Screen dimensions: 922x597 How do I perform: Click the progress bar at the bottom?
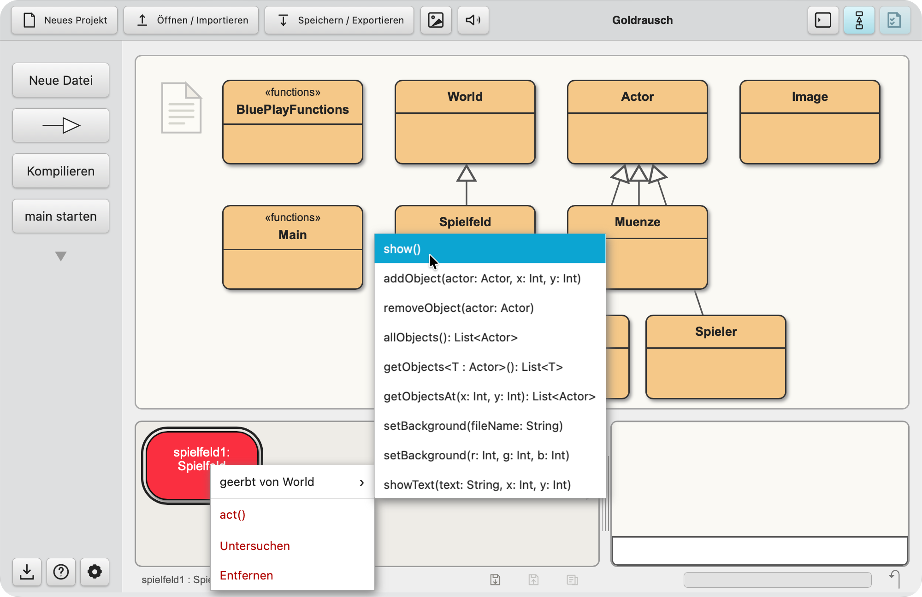(777, 580)
